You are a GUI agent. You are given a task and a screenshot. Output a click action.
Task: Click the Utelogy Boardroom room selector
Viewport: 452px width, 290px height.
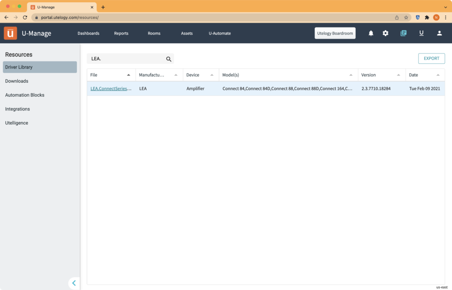pyautogui.click(x=335, y=33)
